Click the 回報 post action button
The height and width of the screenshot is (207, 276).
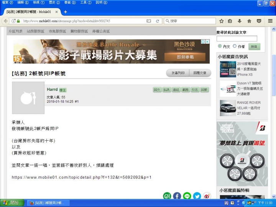204,90
